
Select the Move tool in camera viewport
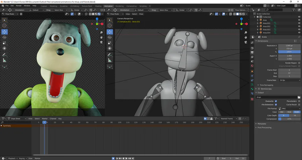coord(110,32)
